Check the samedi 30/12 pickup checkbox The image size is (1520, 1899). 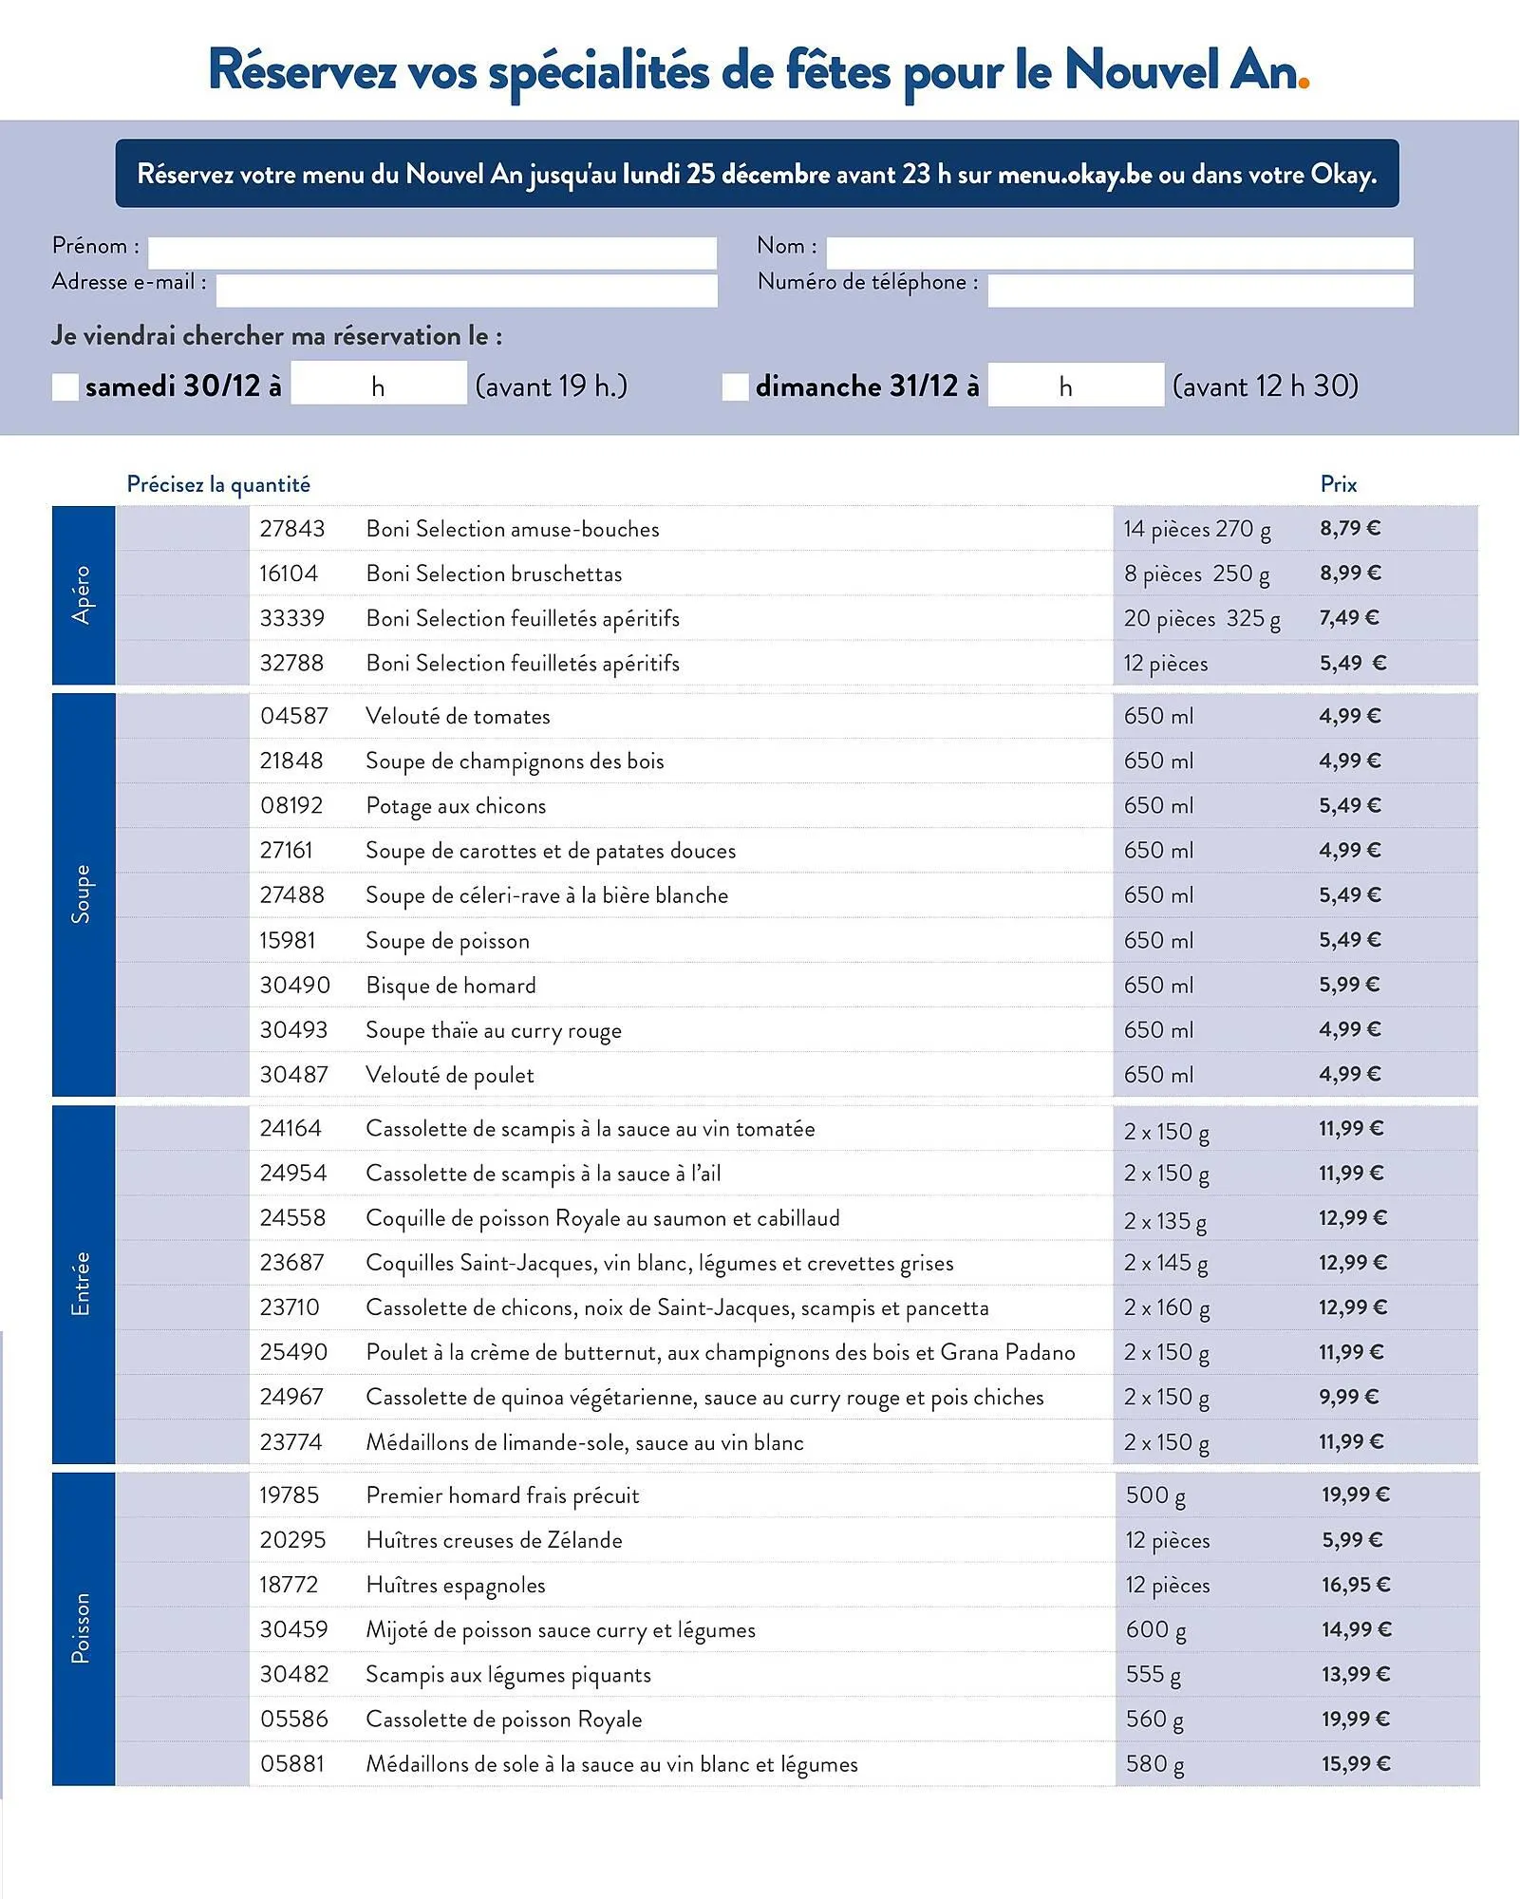(65, 385)
